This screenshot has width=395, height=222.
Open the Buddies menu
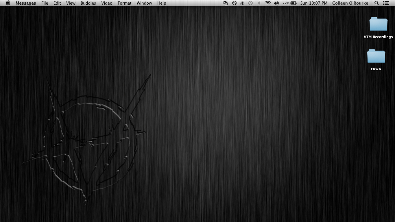pos(88,3)
